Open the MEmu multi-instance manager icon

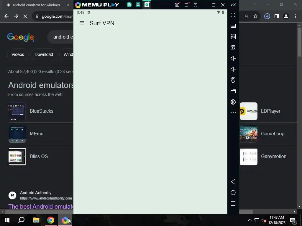point(233,47)
